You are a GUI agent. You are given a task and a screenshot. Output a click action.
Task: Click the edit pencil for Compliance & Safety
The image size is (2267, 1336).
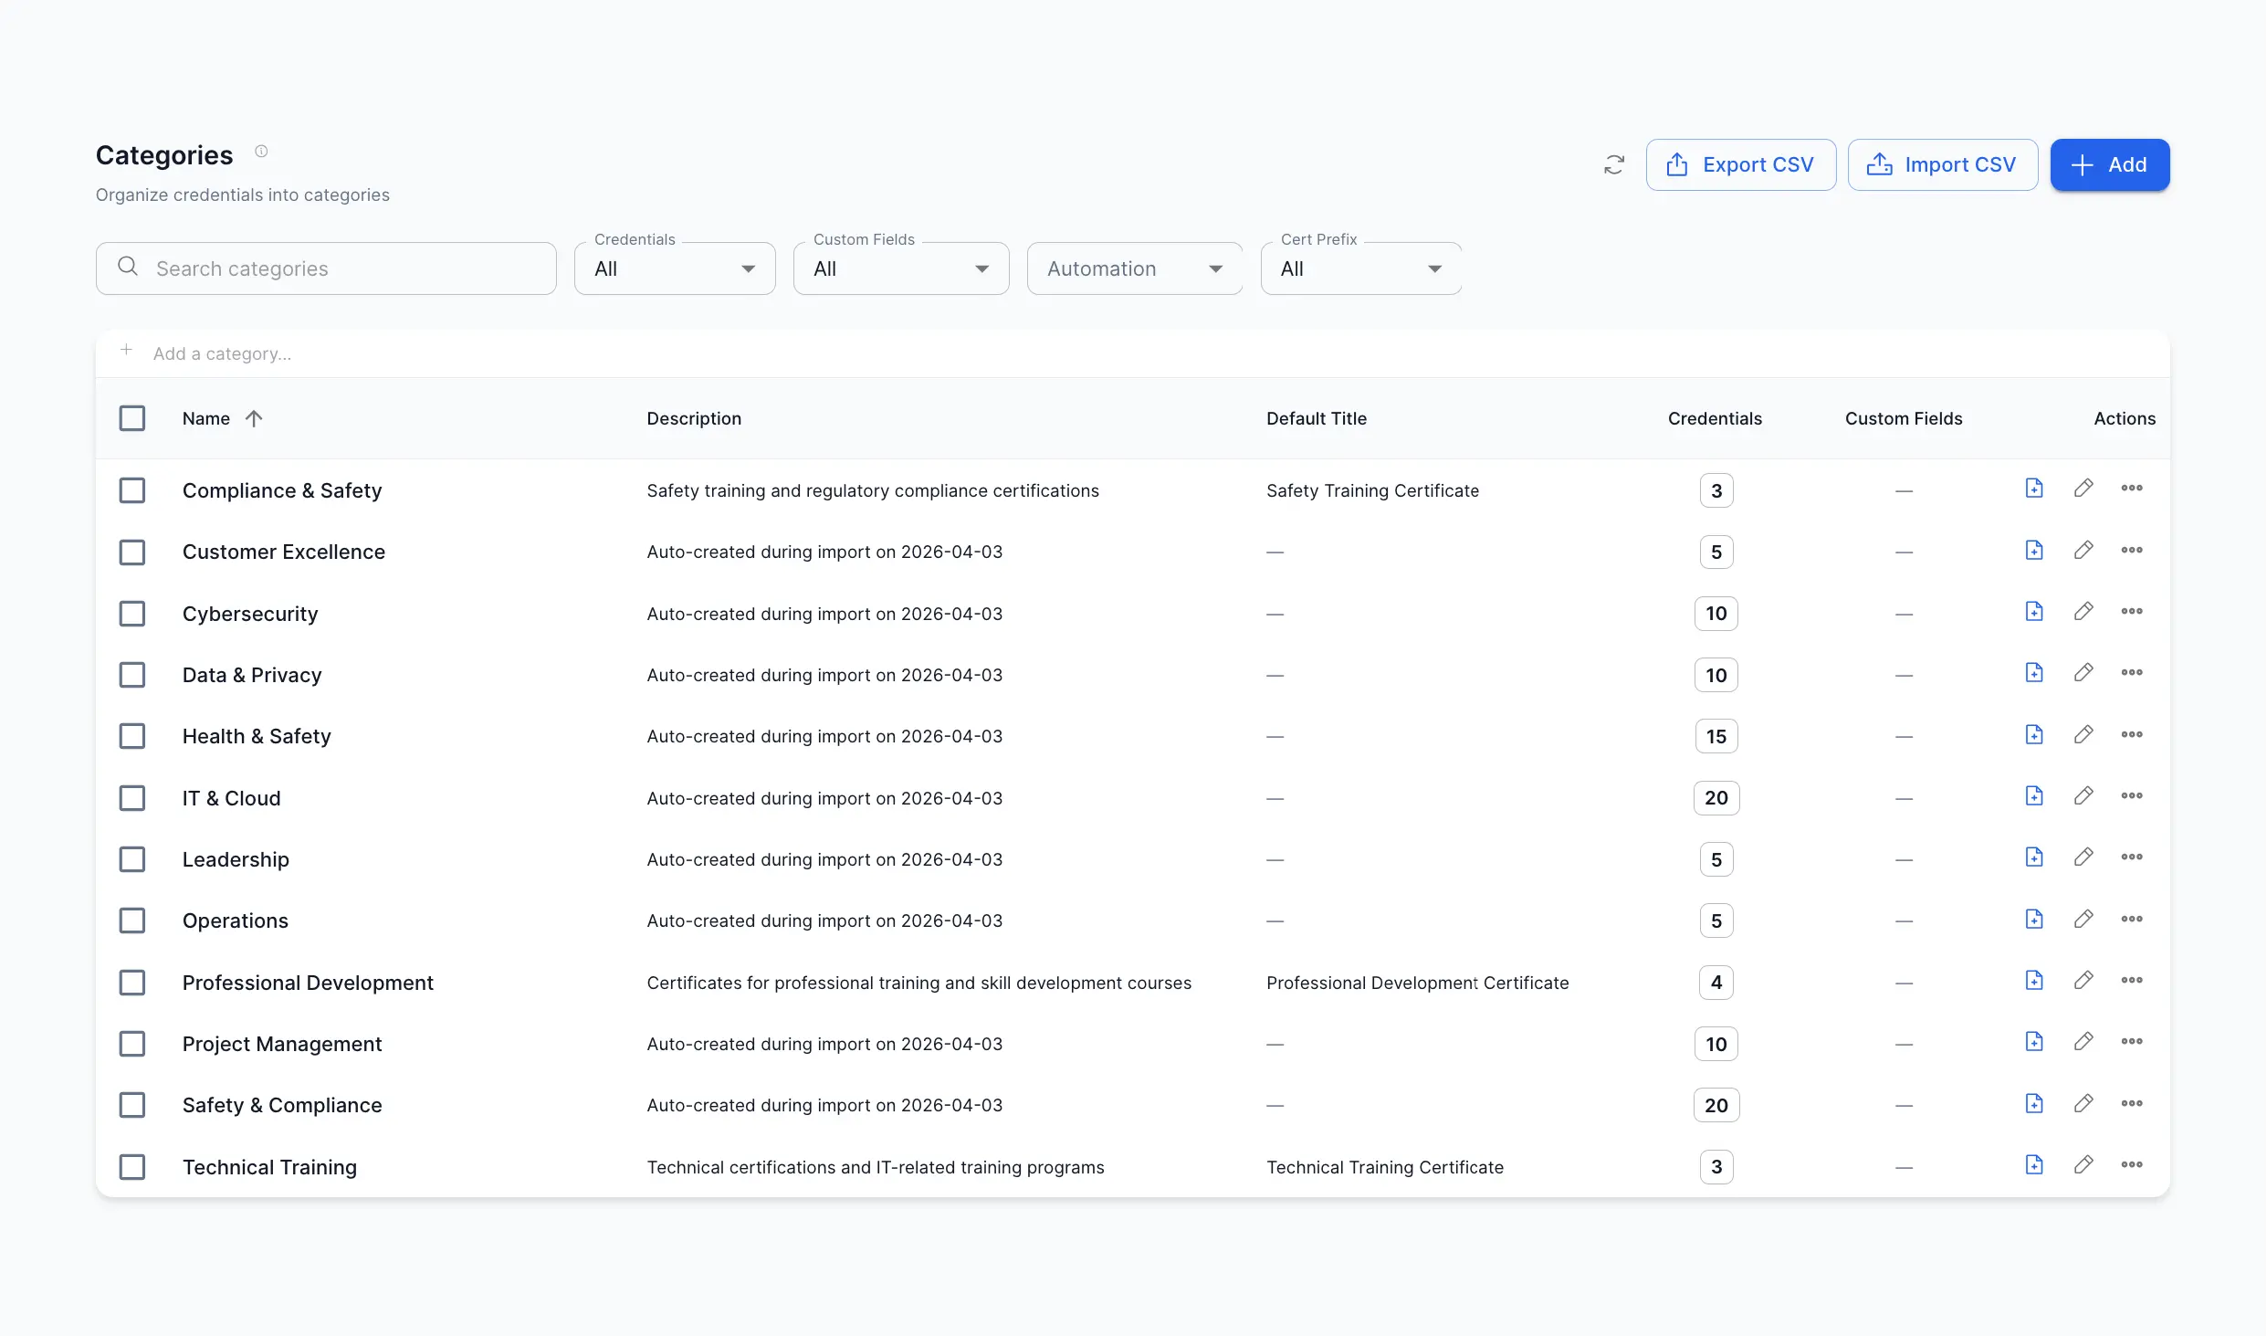2084,488
